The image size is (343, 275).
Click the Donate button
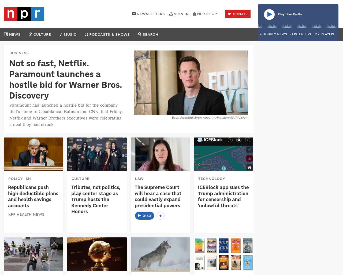tap(238, 14)
